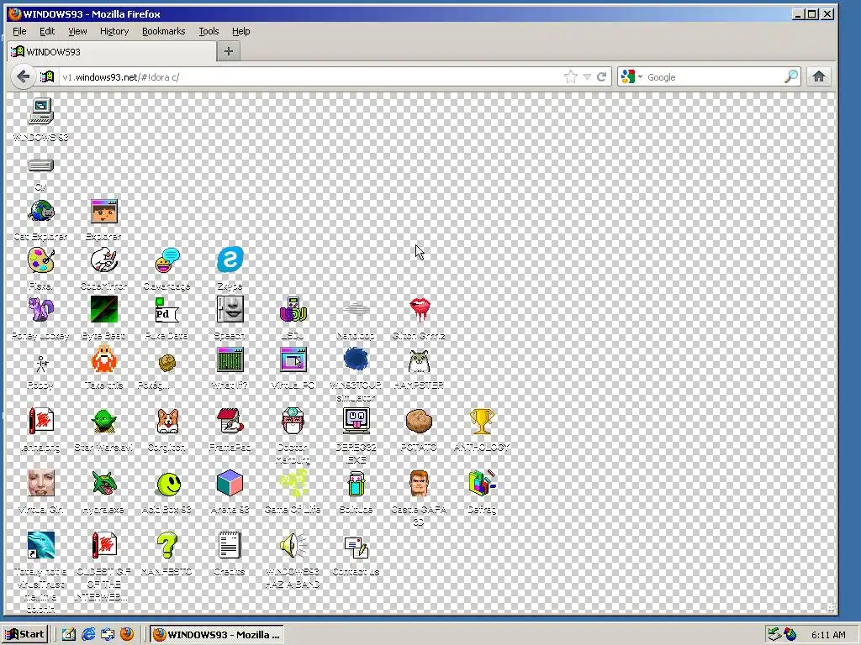Open the Help menu
The height and width of the screenshot is (645, 861).
[x=241, y=31]
